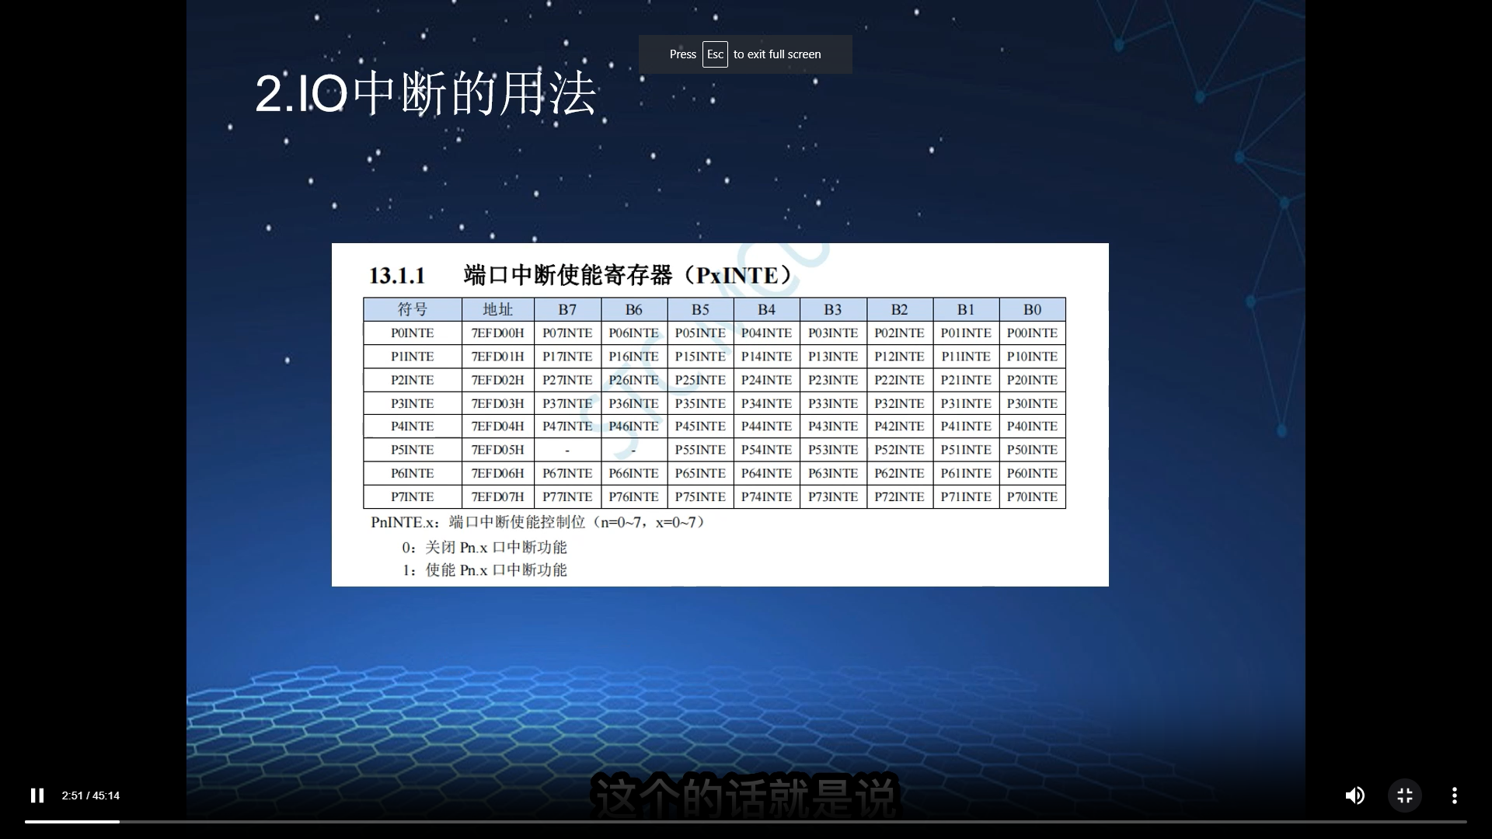The image size is (1492, 839).
Task: Click the address cell 7EFD04H
Action: click(498, 426)
